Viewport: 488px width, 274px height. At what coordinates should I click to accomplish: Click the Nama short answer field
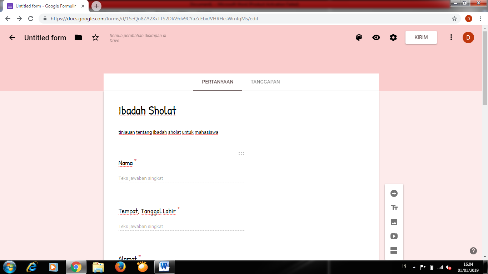[x=181, y=178]
